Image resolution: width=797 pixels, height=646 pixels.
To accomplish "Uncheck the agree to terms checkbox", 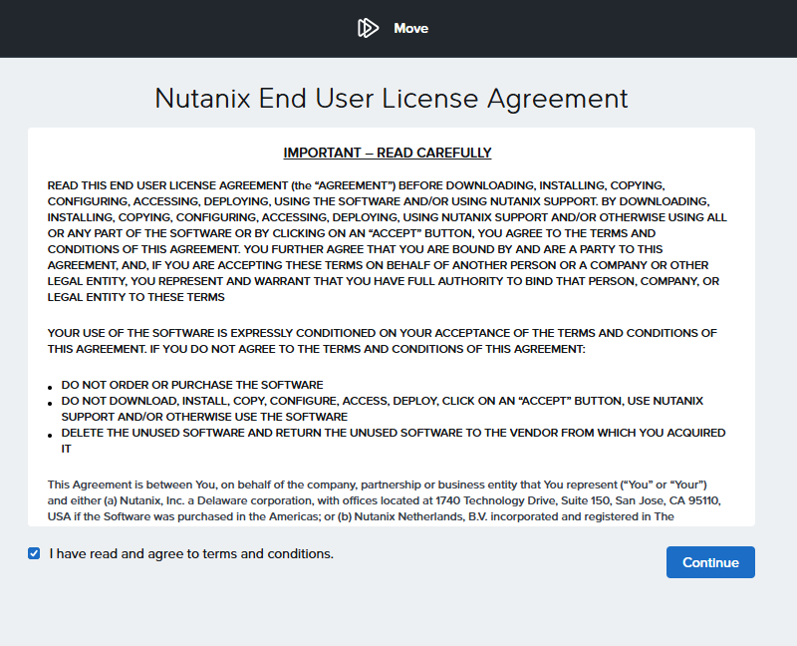I will [x=34, y=553].
